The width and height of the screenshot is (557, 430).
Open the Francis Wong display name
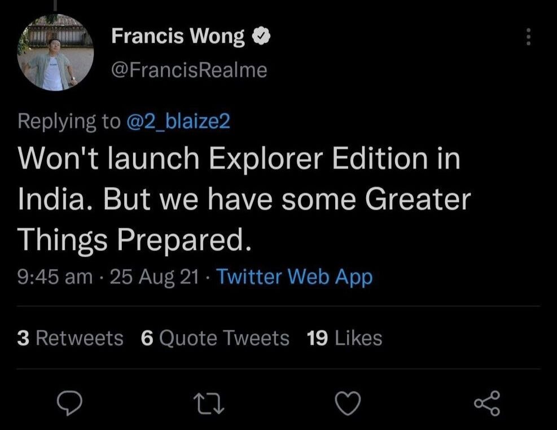(178, 37)
